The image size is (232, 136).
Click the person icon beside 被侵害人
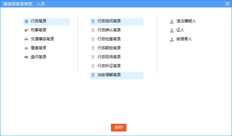click(172, 39)
